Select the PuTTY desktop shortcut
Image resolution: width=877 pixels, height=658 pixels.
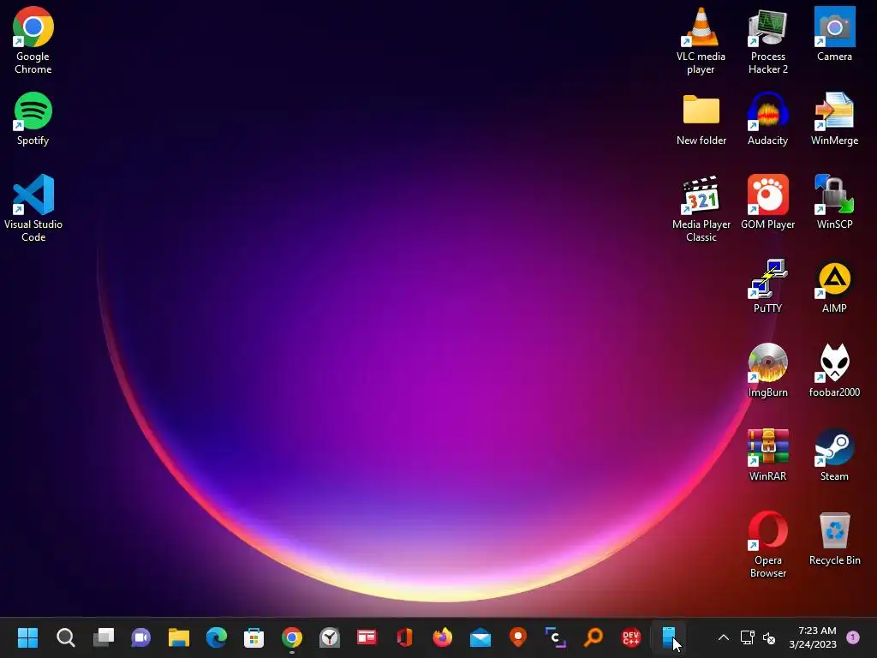768,285
